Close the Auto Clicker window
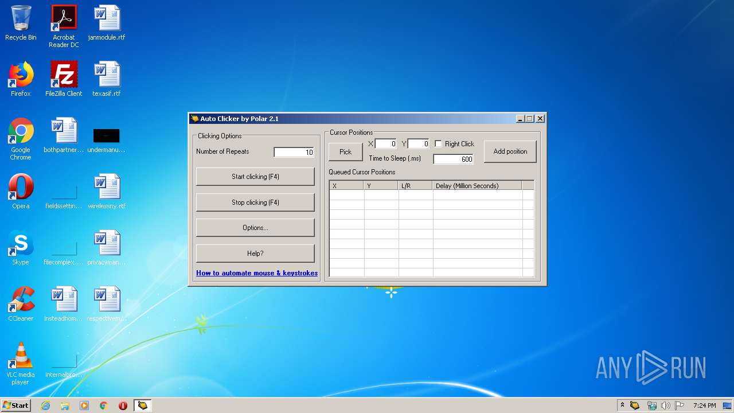The image size is (734, 413). [x=540, y=119]
